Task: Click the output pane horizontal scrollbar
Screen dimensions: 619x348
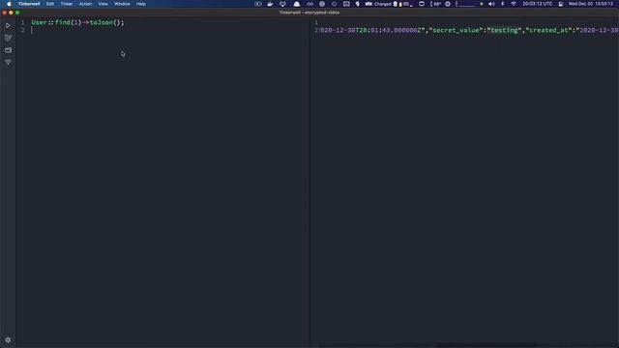Action: (486, 345)
